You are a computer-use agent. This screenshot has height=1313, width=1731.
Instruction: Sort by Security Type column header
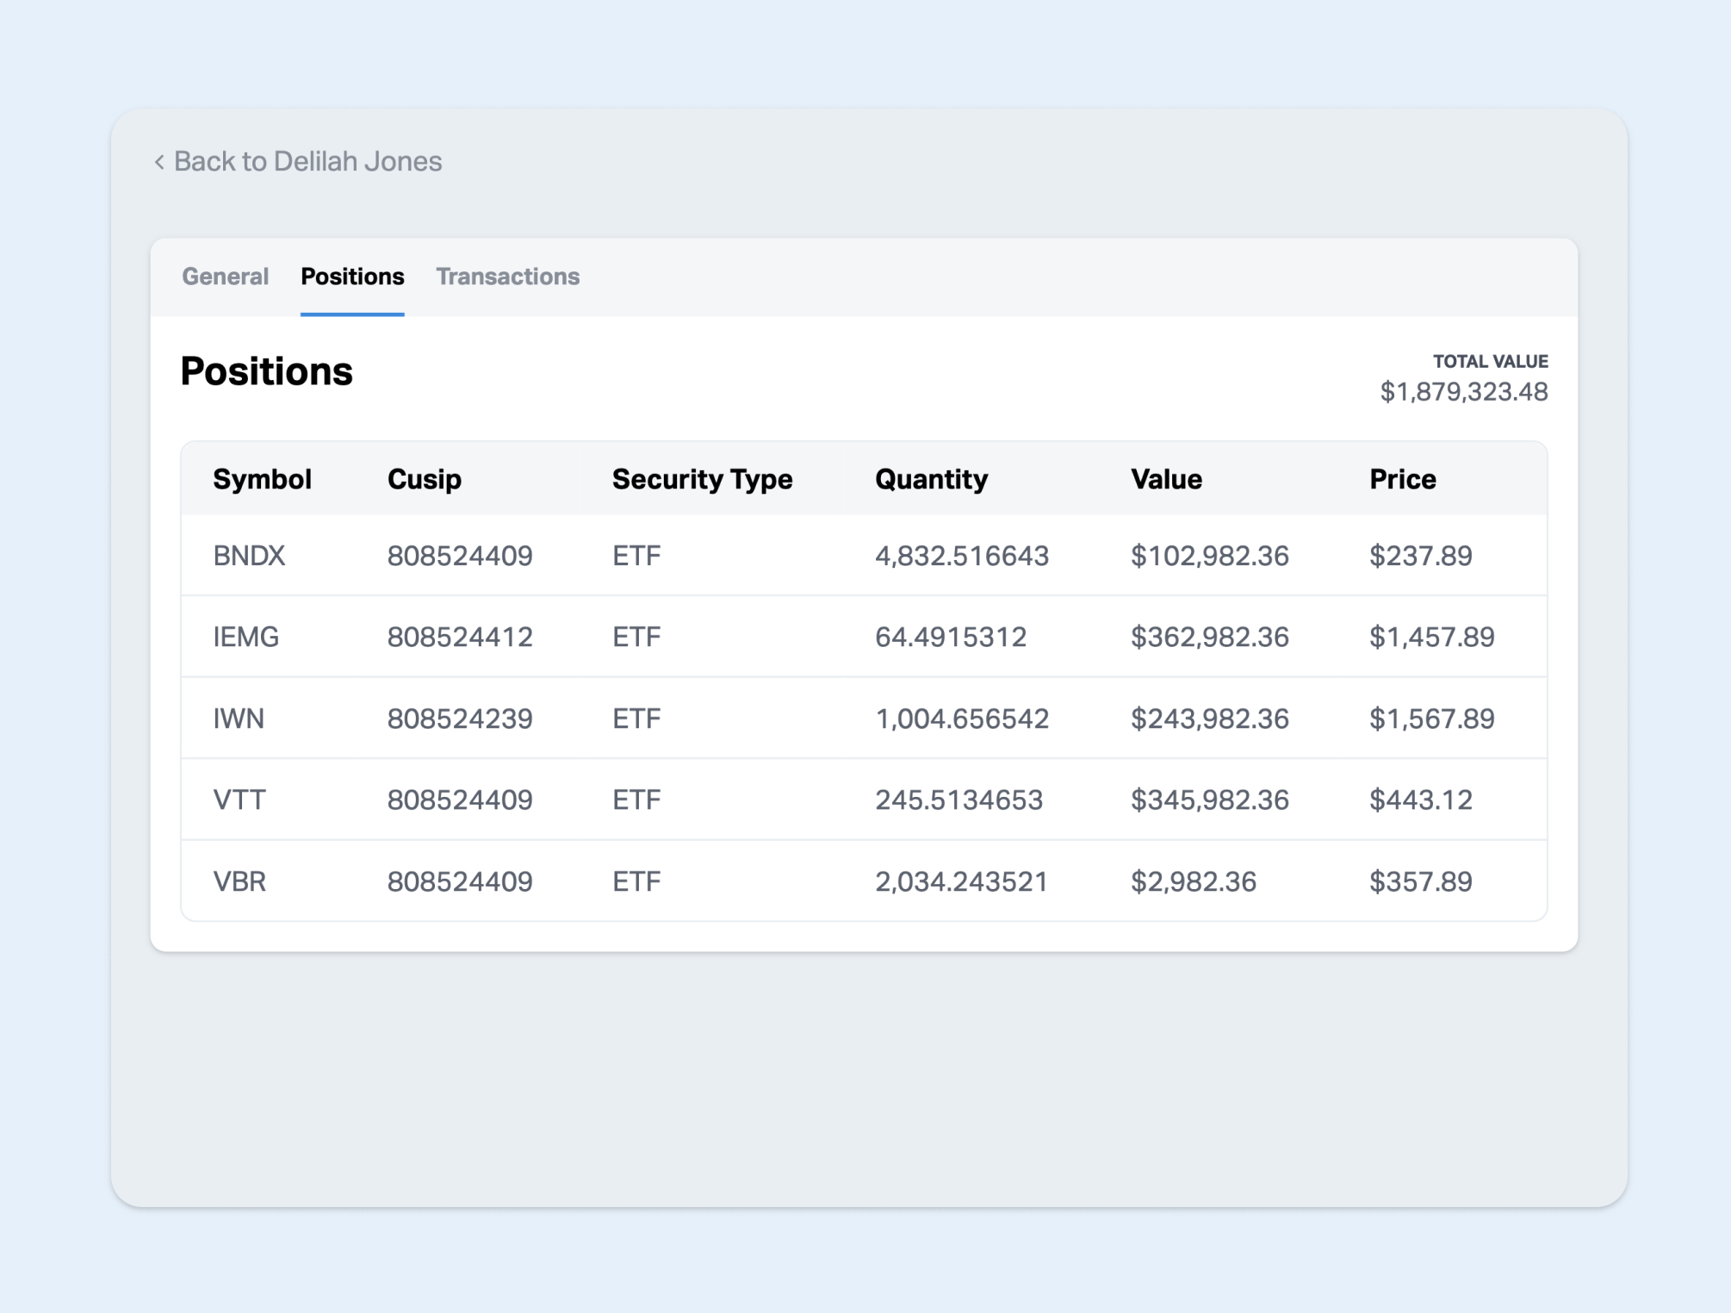click(702, 479)
